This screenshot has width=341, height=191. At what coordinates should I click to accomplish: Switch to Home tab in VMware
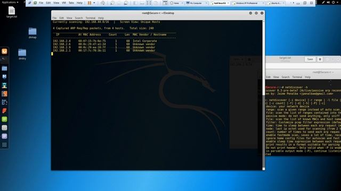[x=176, y=3]
